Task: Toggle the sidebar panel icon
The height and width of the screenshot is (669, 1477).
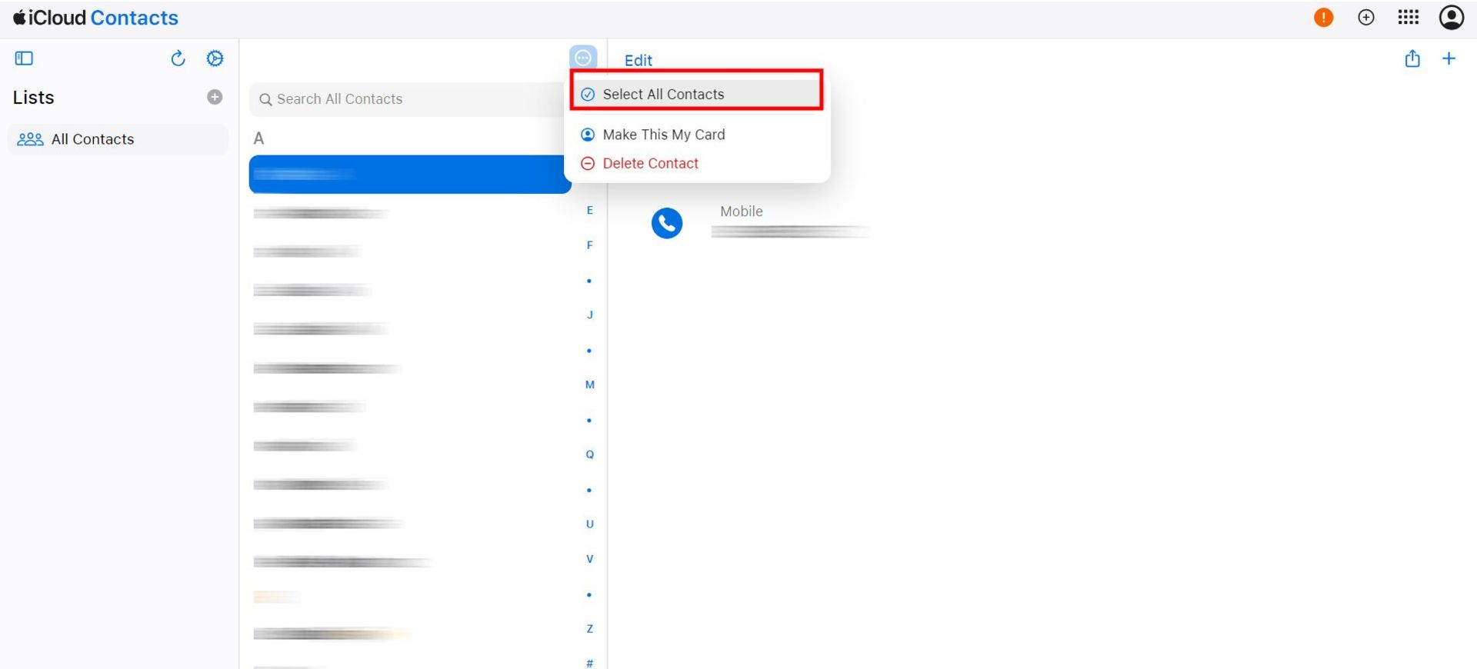Action: [x=24, y=58]
